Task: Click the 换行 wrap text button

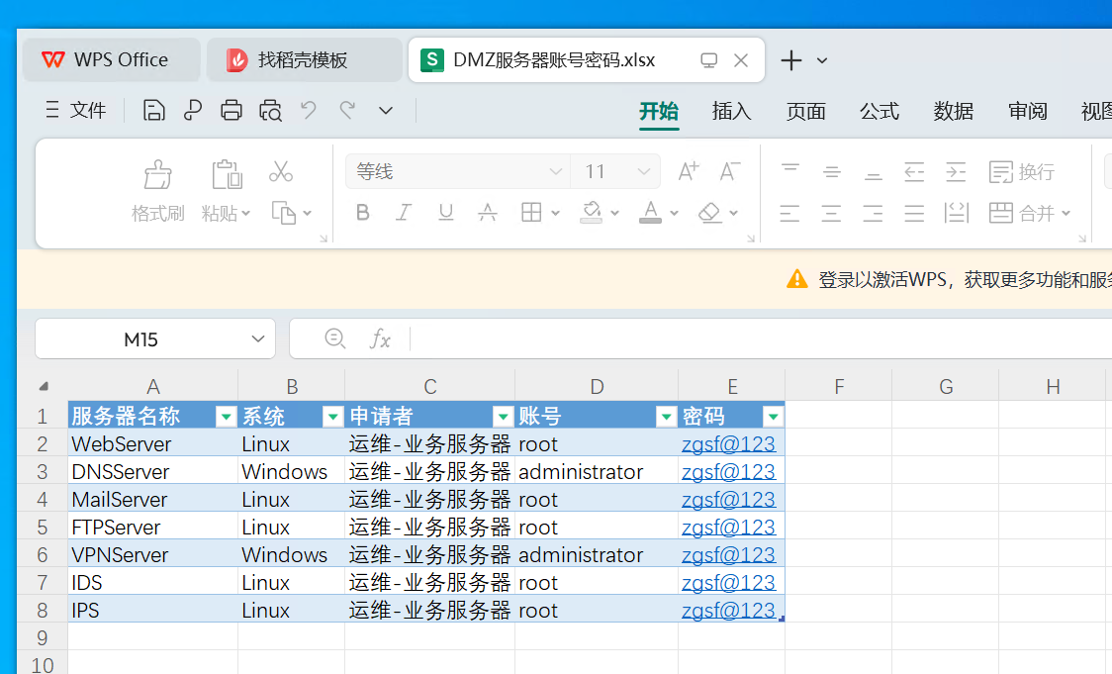Action: tap(1023, 172)
